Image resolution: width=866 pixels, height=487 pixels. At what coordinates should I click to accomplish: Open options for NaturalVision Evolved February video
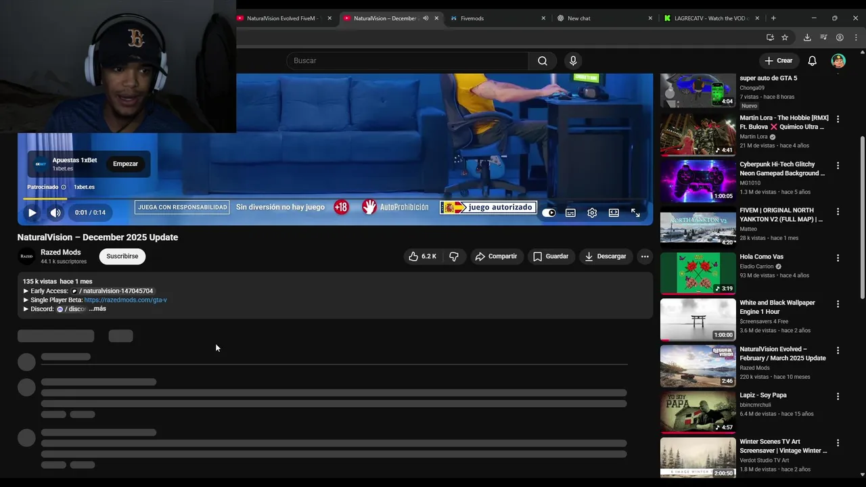point(838,350)
